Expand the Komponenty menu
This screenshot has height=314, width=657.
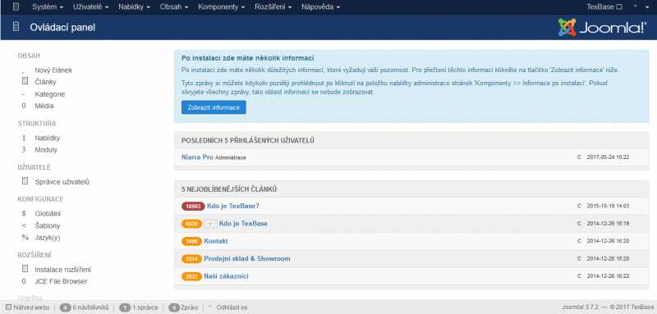[221, 7]
